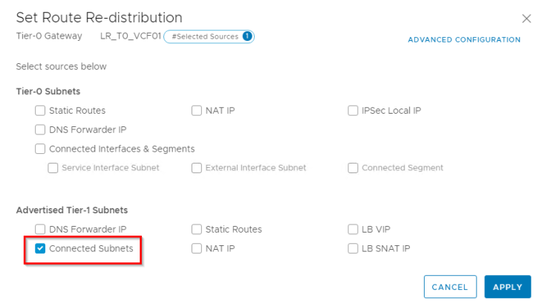542x304 pixels.
Task: Click the Selected Sources count badge
Action: pyautogui.click(x=247, y=36)
